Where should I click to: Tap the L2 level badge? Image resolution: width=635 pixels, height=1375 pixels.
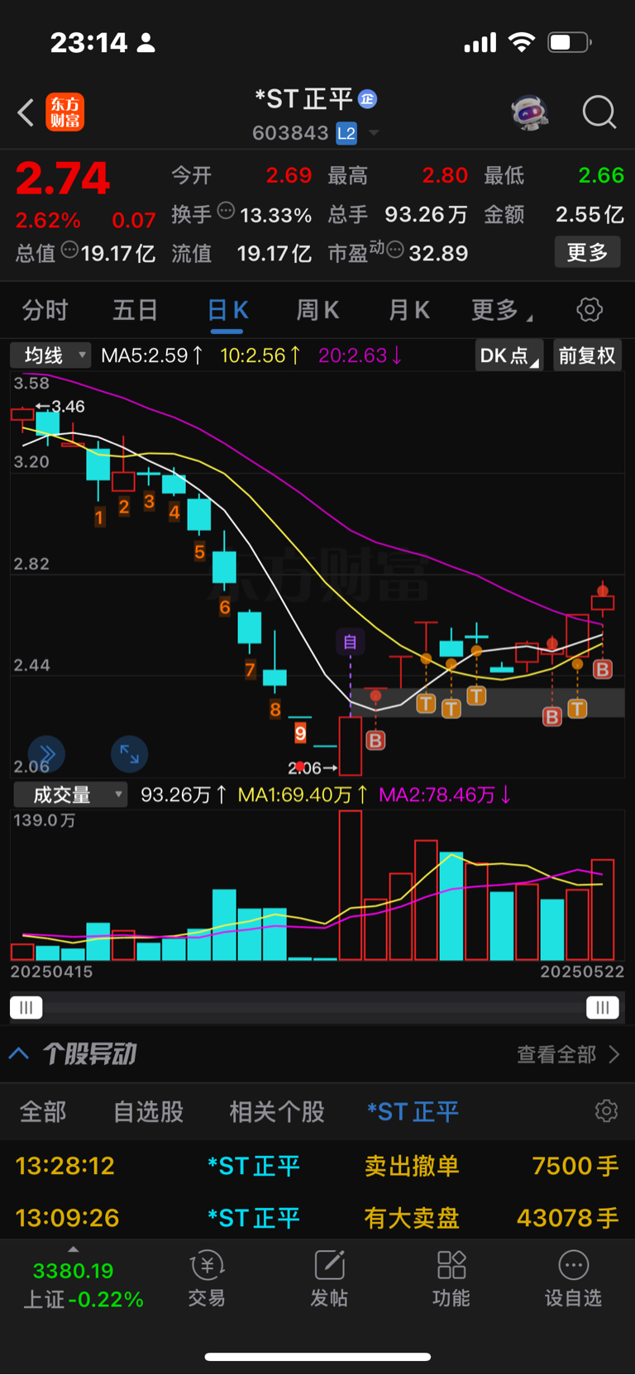click(346, 133)
